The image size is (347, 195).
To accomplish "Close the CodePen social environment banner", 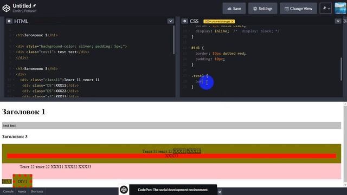I will [x=220, y=192].
